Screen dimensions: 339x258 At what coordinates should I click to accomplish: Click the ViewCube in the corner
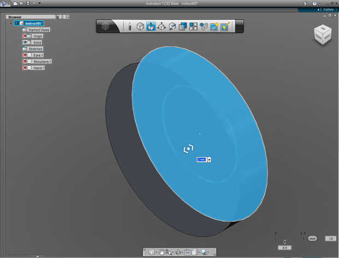coord(323,35)
